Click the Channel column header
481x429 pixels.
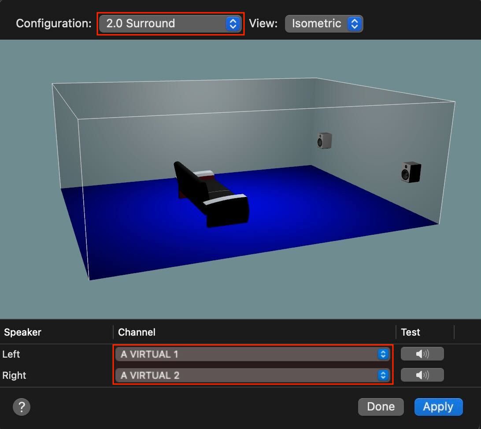click(x=137, y=332)
